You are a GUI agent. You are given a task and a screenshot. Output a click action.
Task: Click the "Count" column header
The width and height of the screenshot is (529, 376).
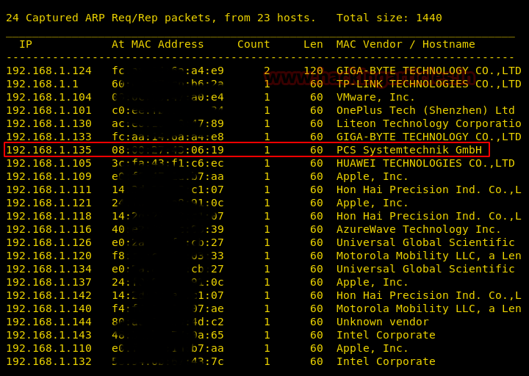253,44
